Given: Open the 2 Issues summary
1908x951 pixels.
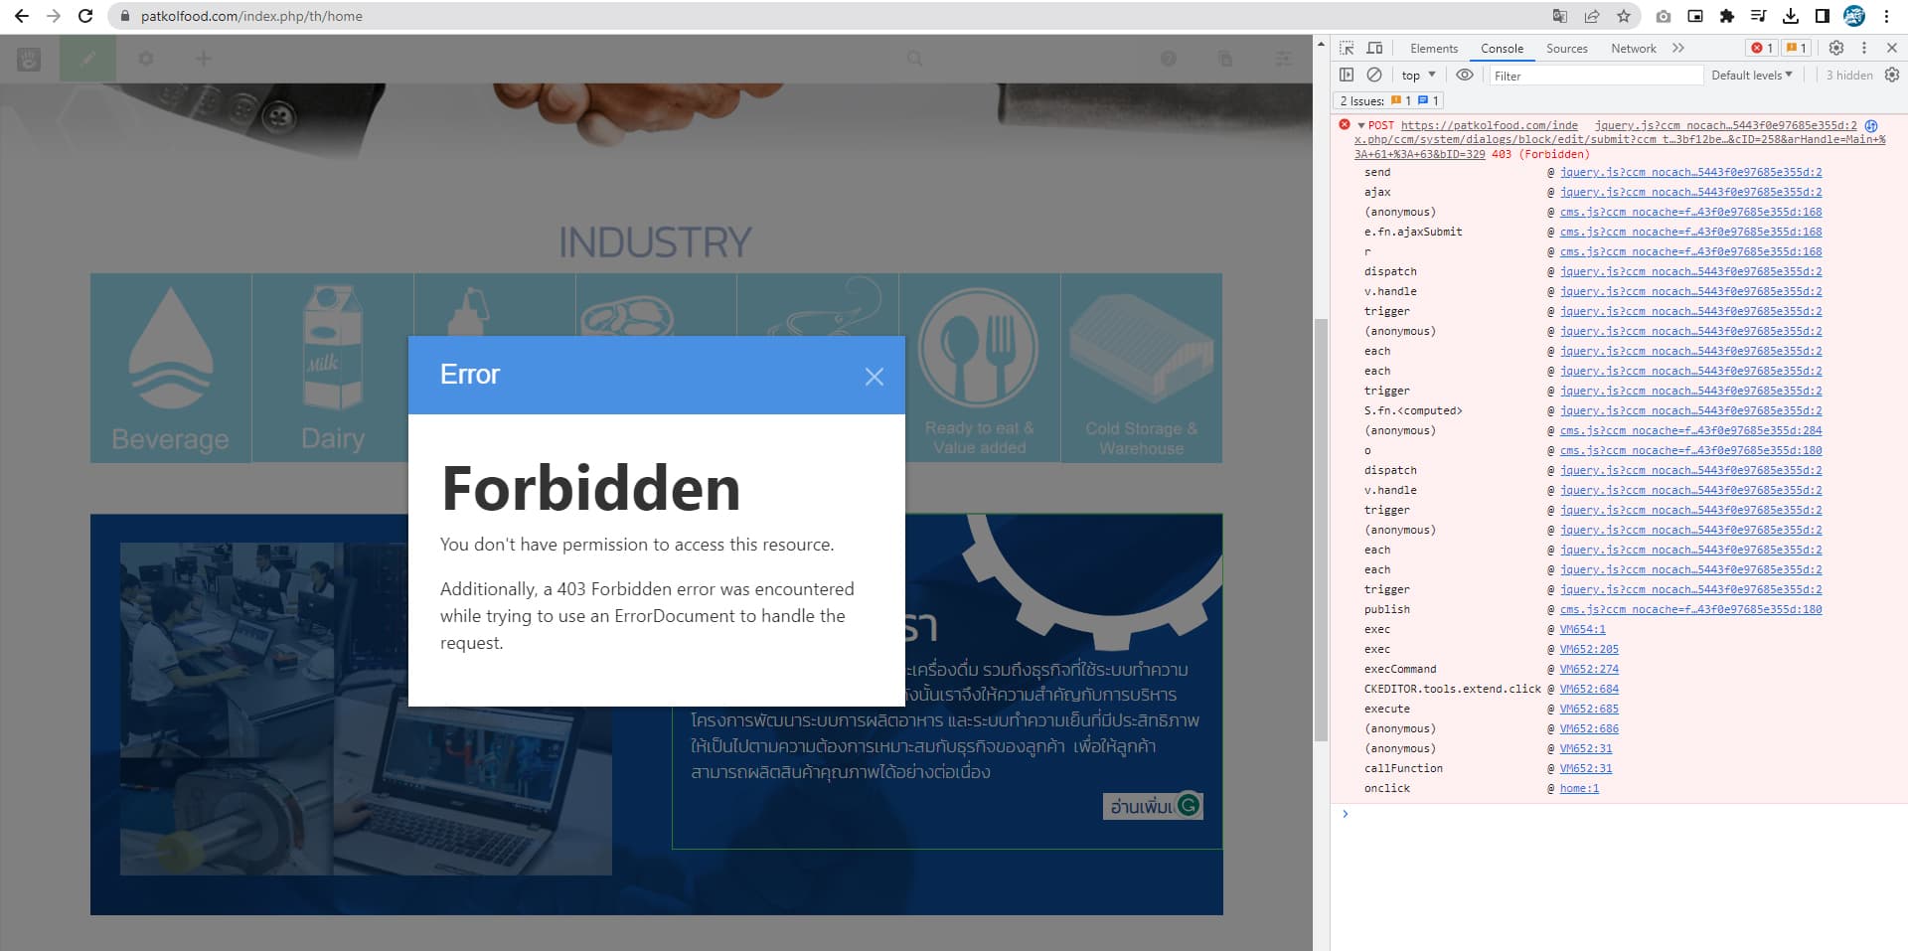Looking at the screenshot, I should pos(1388,100).
